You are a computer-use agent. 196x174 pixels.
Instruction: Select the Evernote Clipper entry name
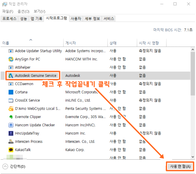[28, 117]
